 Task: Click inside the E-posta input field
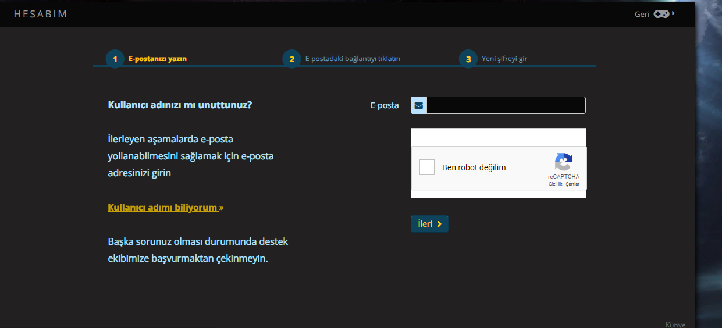coord(506,105)
